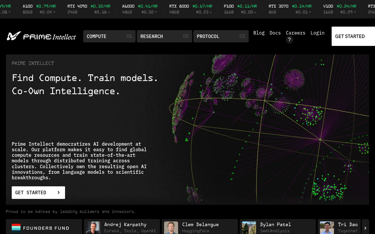375x234 pixels.
Task: Click the Careers notification badge showing 7
Action: [289, 39]
